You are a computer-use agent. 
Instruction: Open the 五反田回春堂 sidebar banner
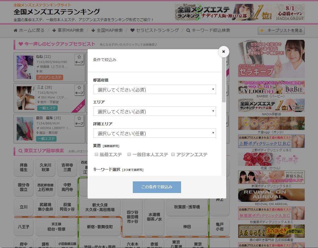271,231
